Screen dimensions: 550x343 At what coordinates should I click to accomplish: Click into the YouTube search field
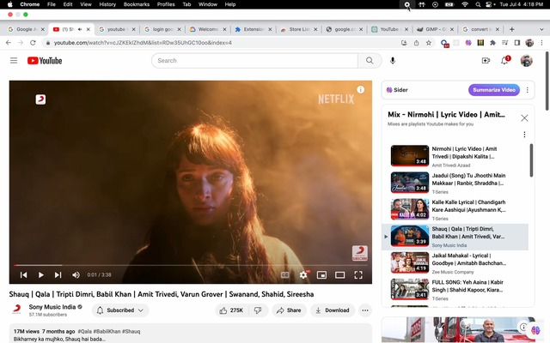point(254,61)
